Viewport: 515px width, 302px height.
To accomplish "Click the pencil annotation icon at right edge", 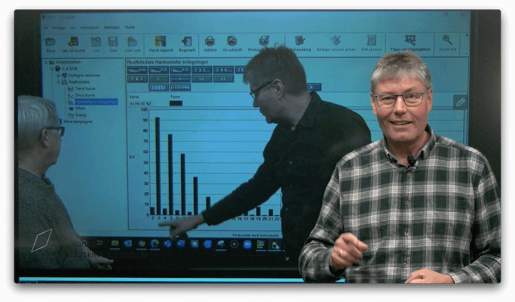I will click(460, 102).
